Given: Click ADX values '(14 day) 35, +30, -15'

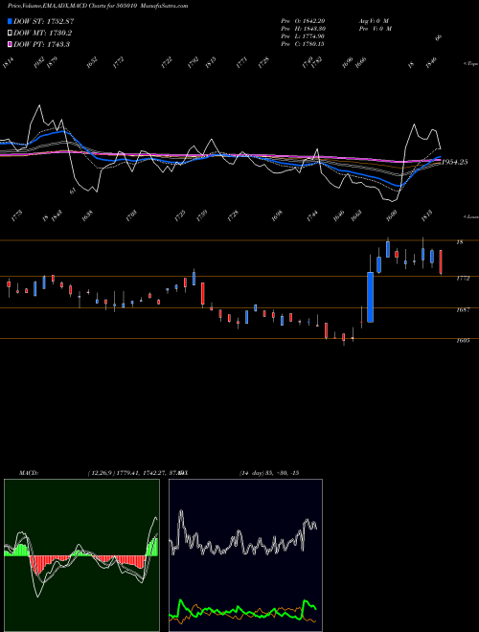Looking at the screenshot, I should pyautogui.click(x=269, y=473).
